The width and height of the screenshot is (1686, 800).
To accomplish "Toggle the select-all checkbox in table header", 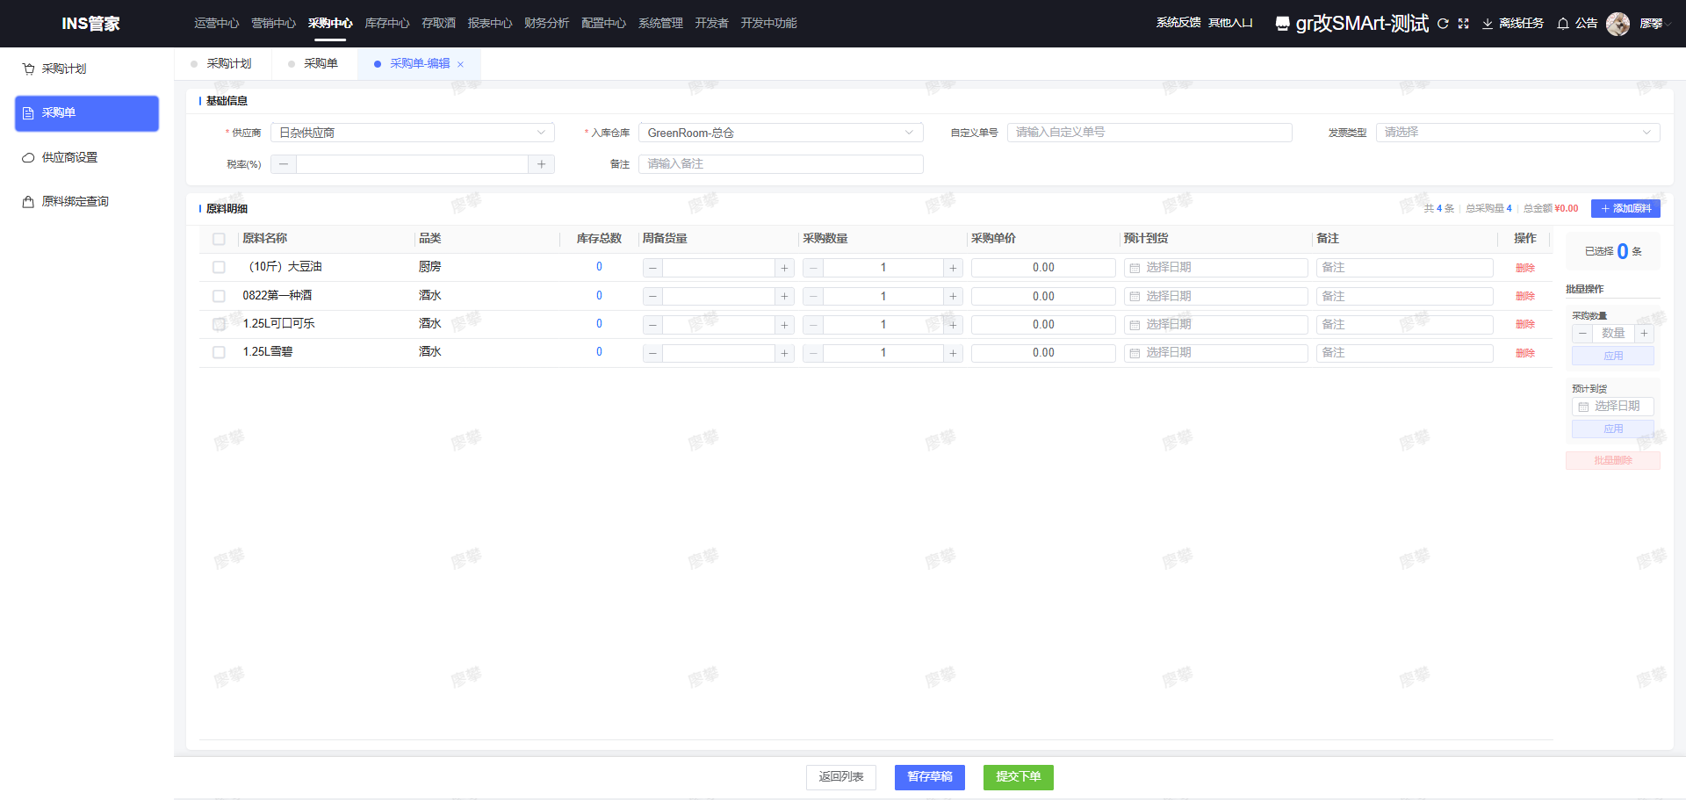I will [x=219, y=239].
